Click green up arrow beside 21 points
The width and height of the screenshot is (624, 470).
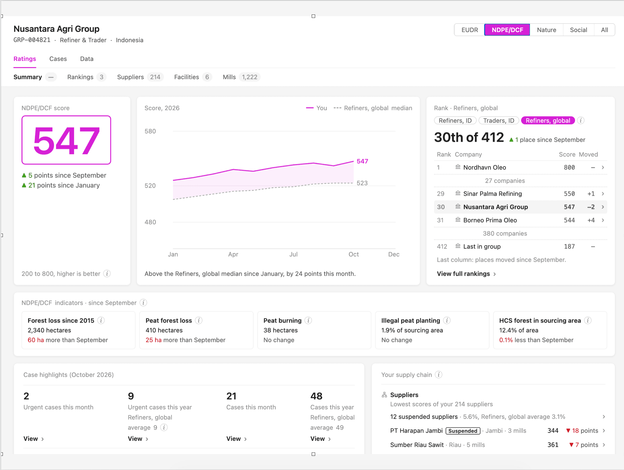coord(24,185)
